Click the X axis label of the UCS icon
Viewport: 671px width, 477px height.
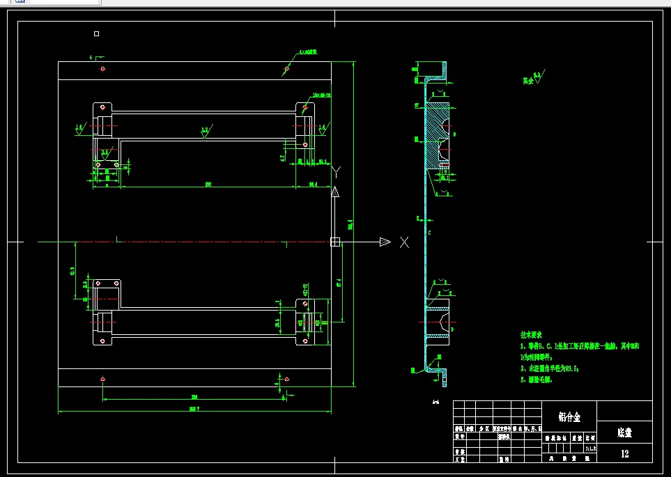pyautogui.click(x=404, y=242)
